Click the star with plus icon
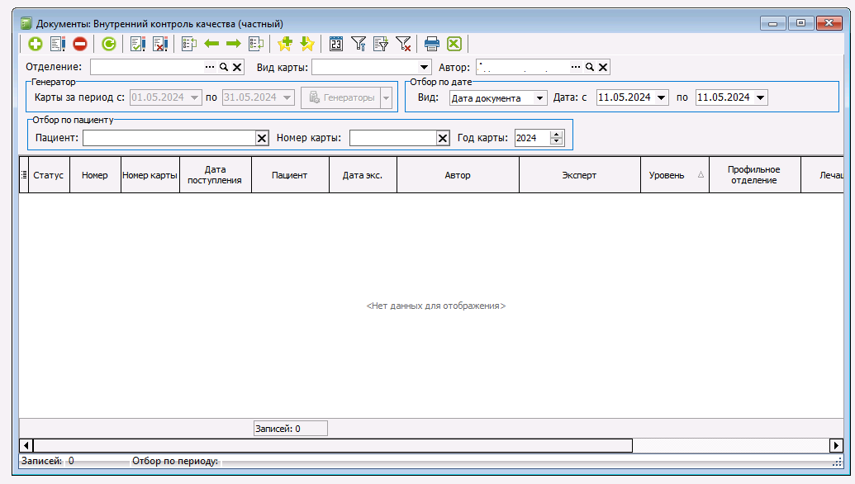The height and width of the screenshot is (484, 855). click(286, 45)
